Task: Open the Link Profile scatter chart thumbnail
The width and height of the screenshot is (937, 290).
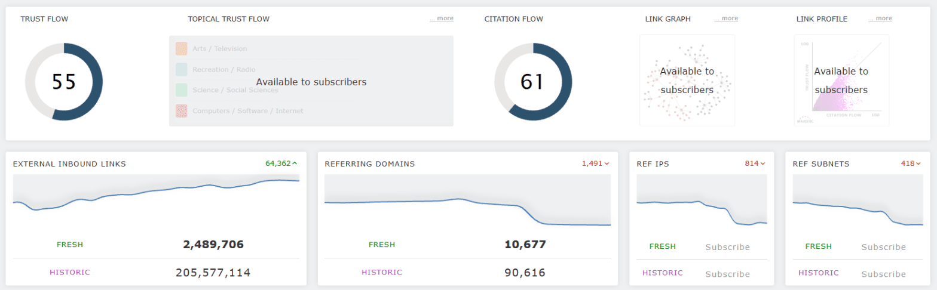Action: click(841, 81)
